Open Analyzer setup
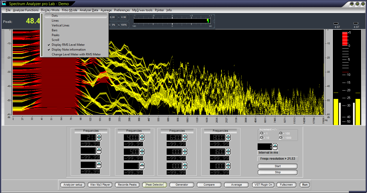367x193 pixels. pos(73,185)
